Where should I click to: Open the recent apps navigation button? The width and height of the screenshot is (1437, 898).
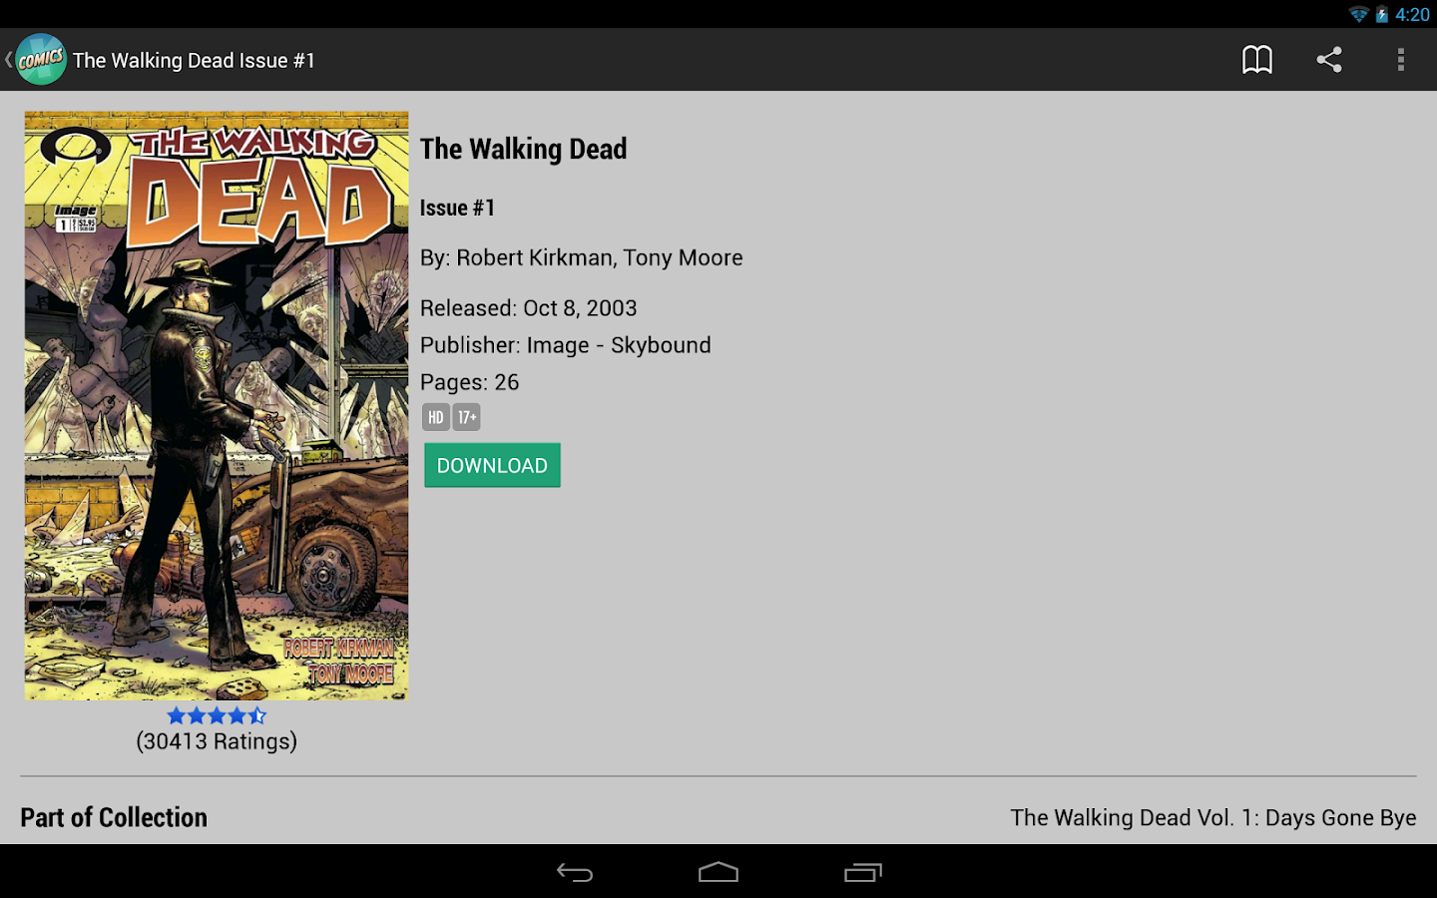(x=863, y=872)
